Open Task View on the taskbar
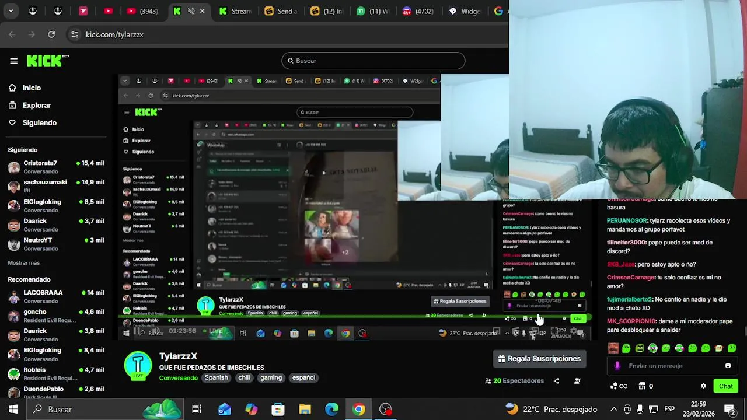Screen dimensions: 747x420 197,409
